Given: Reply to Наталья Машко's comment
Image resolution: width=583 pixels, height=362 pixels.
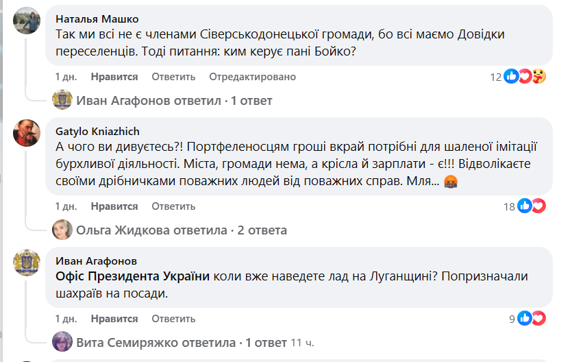Looking at the screenshot, I should pyautogui.click(x=173, y=77).
